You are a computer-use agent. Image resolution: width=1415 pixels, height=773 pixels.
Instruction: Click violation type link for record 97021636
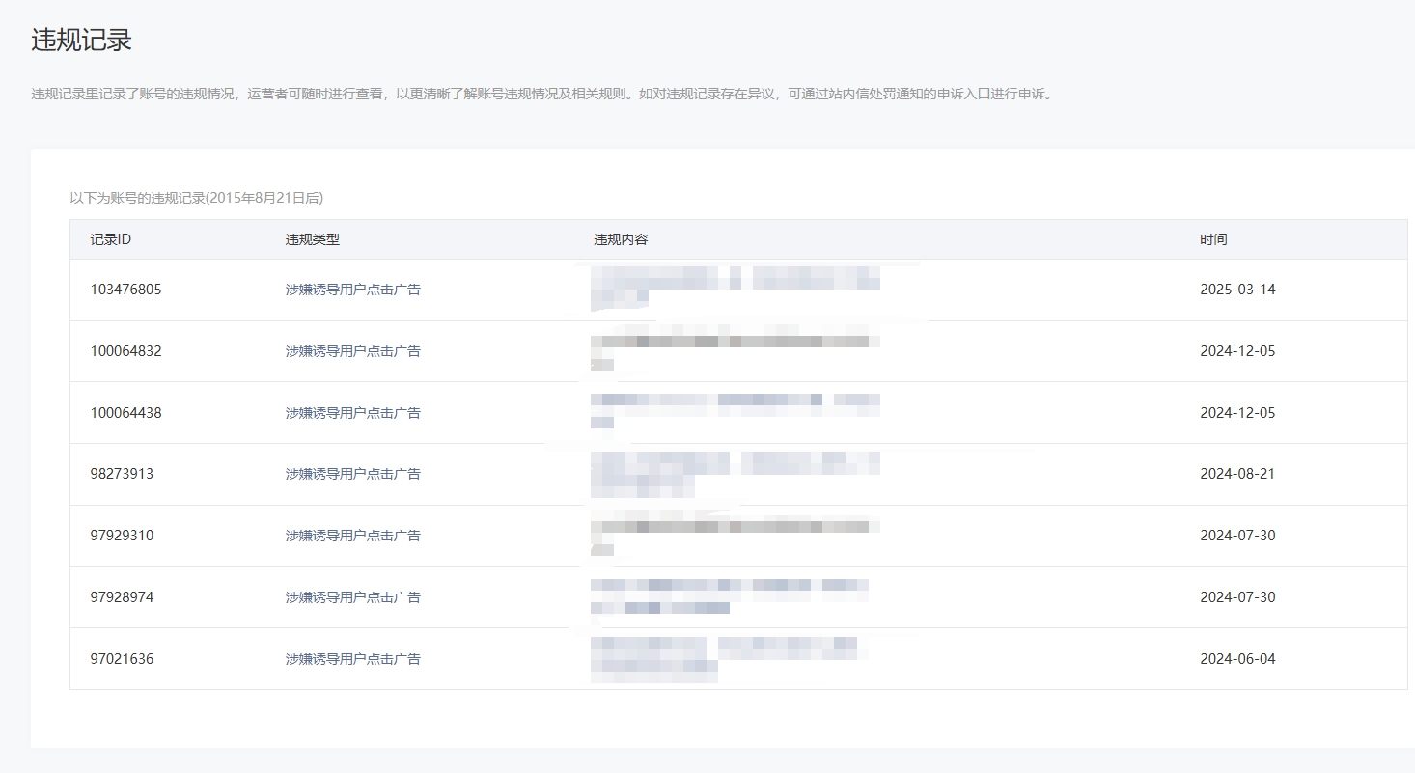[x=352, y=659]
